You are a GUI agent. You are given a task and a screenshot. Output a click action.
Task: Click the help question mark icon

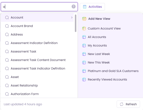click(74, 6)
